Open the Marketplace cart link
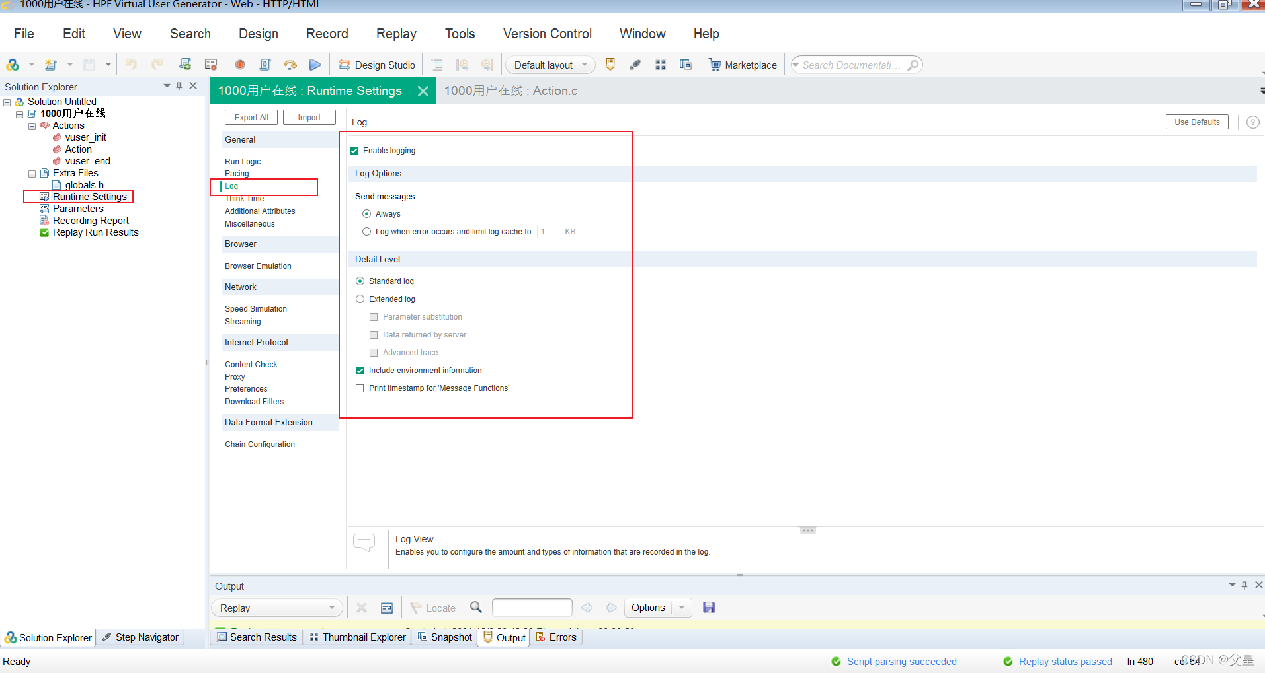 pyautogui.click(x=743, y=65)
